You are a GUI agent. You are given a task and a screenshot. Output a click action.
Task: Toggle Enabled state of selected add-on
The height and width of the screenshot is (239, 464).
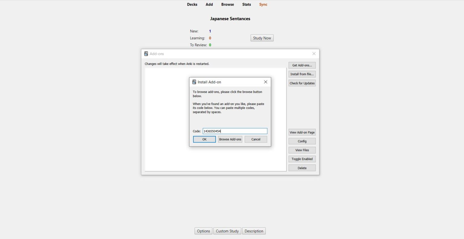[x=302, y=159]
